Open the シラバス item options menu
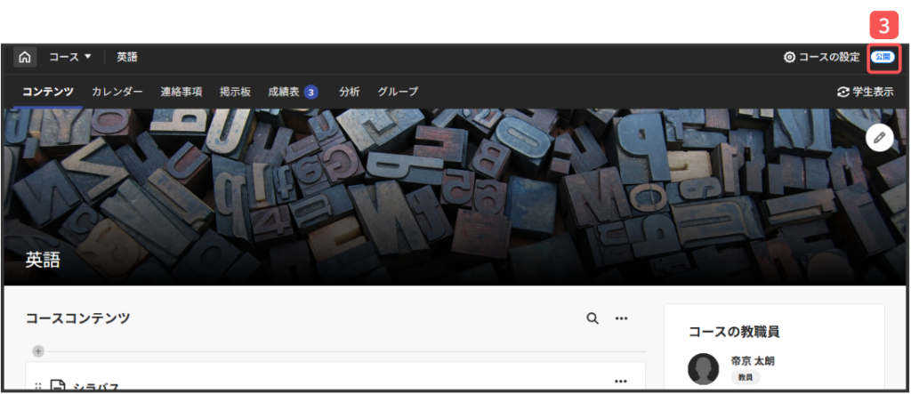Image resolution: width=911 pixels, height=394 pixels. 621,382
